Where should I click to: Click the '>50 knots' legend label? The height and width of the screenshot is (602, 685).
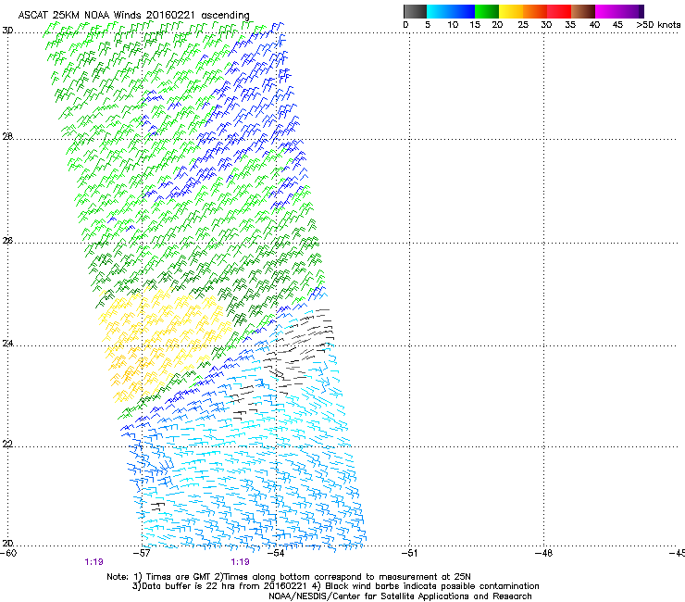click(x=658, y=25)
